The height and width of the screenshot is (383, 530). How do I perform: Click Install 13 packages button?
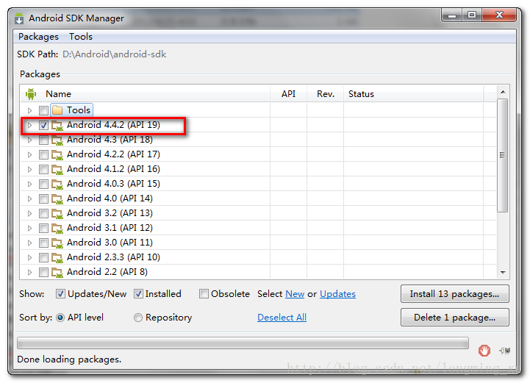(x=454, y=294)
